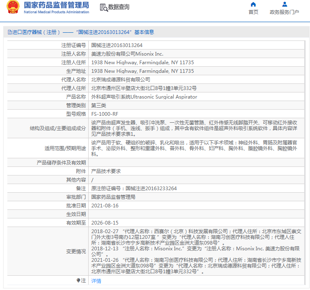The width and height of the screenshot is (310, 290).
Task: Click the 2018-02-27 change record entry
Action: tap(196, 237)
